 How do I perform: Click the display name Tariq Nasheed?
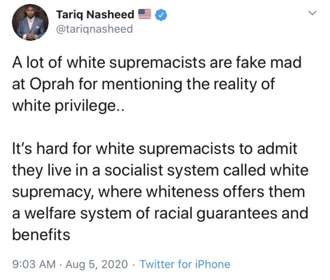[x=95, y=14]
